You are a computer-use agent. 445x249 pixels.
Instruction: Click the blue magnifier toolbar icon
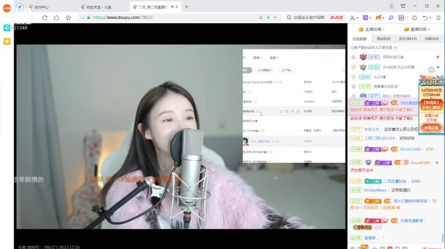click(x=391, y=17)
